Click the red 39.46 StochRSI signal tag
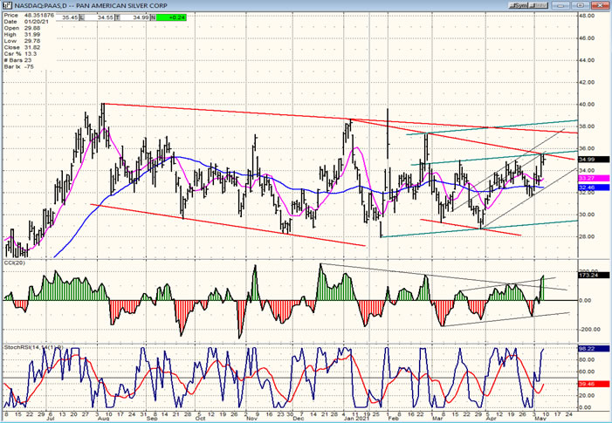The width and height of the screenshot is (612, 423). tap(588, 382)
